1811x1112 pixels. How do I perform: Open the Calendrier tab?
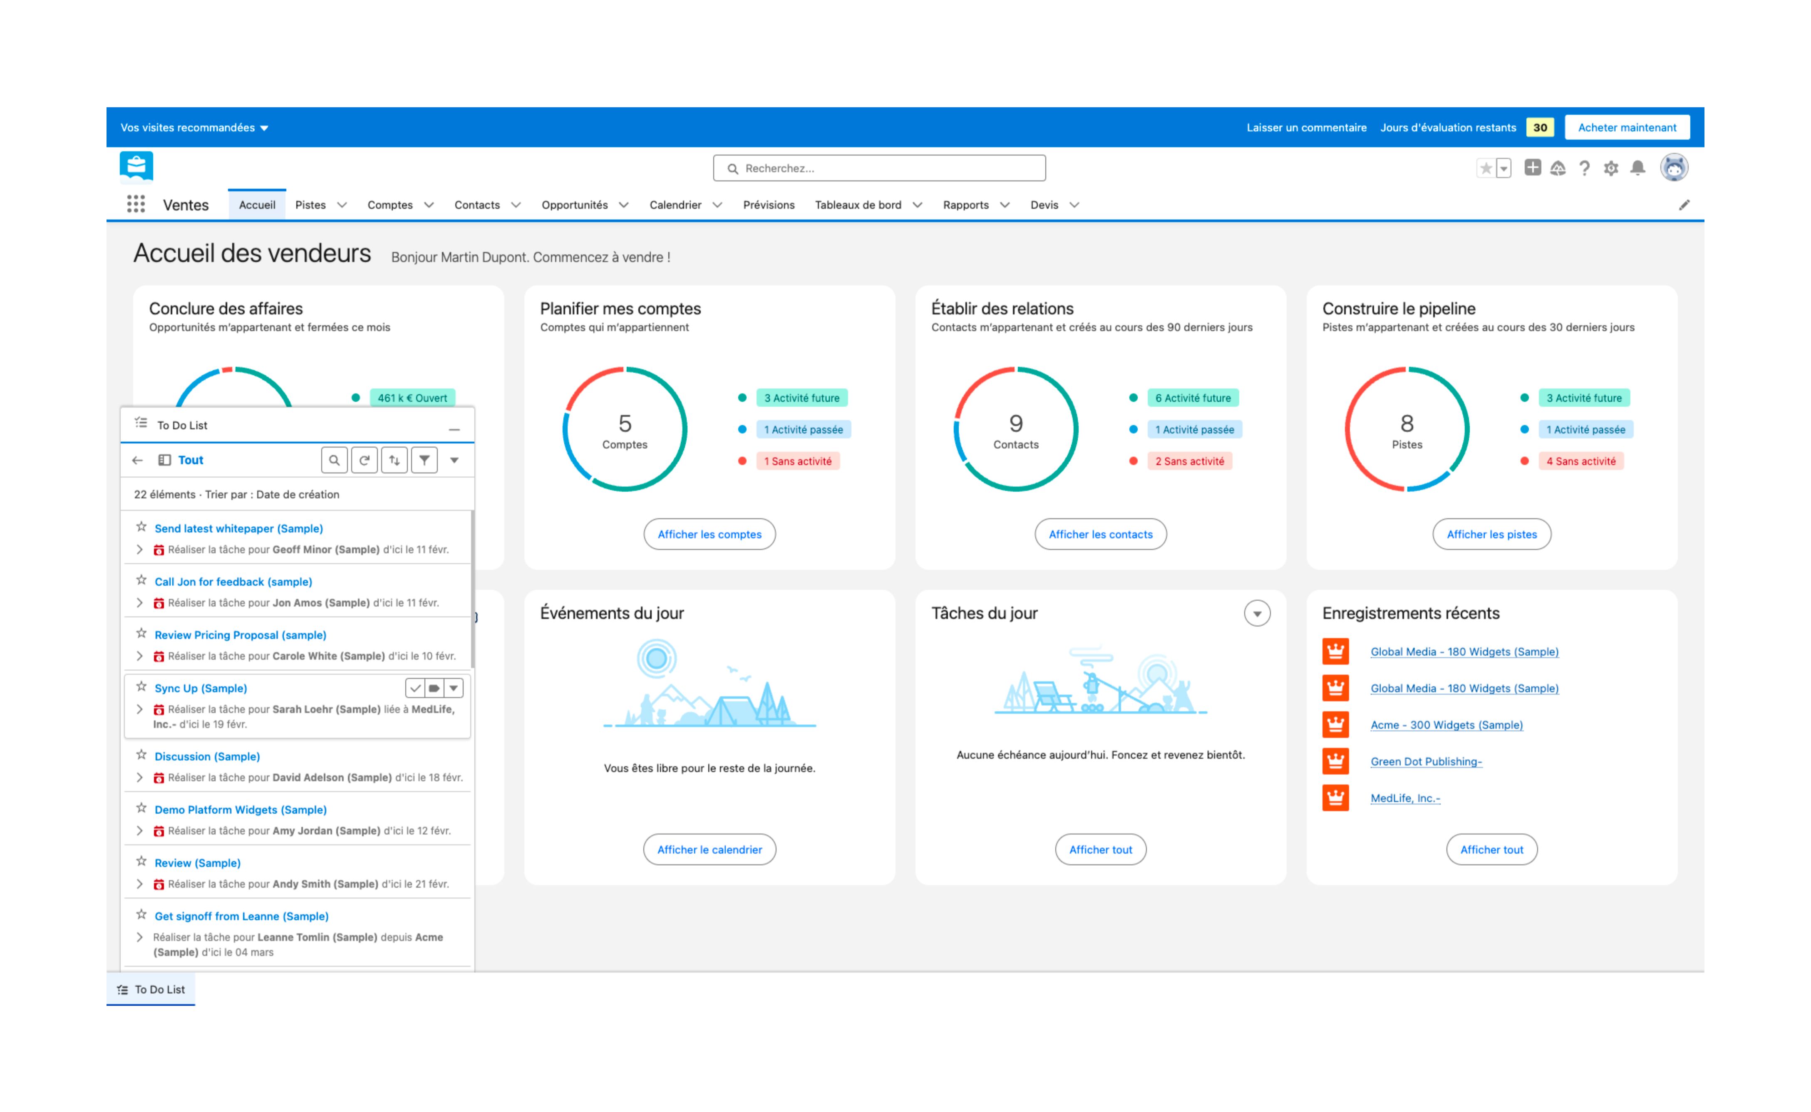pos(675,205)
